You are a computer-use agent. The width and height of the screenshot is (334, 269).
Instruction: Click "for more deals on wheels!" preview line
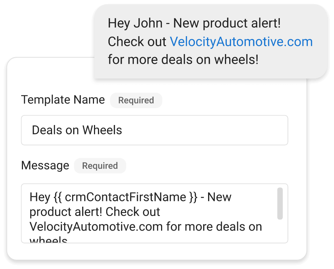(x=183, y=60)
